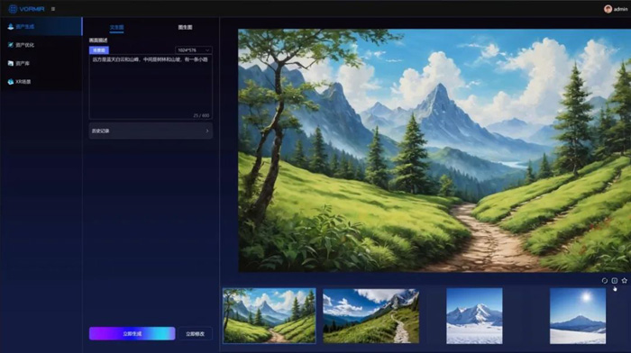Viewport: 631px width, 353px height.
Task: Favorite the image with the star icon
Action: [x=624, y=281]
